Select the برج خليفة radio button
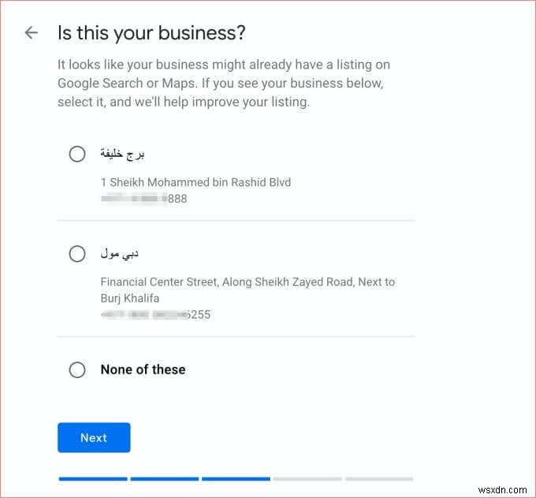The height and width of the screenshot is (498, 536). pos(77,154)
